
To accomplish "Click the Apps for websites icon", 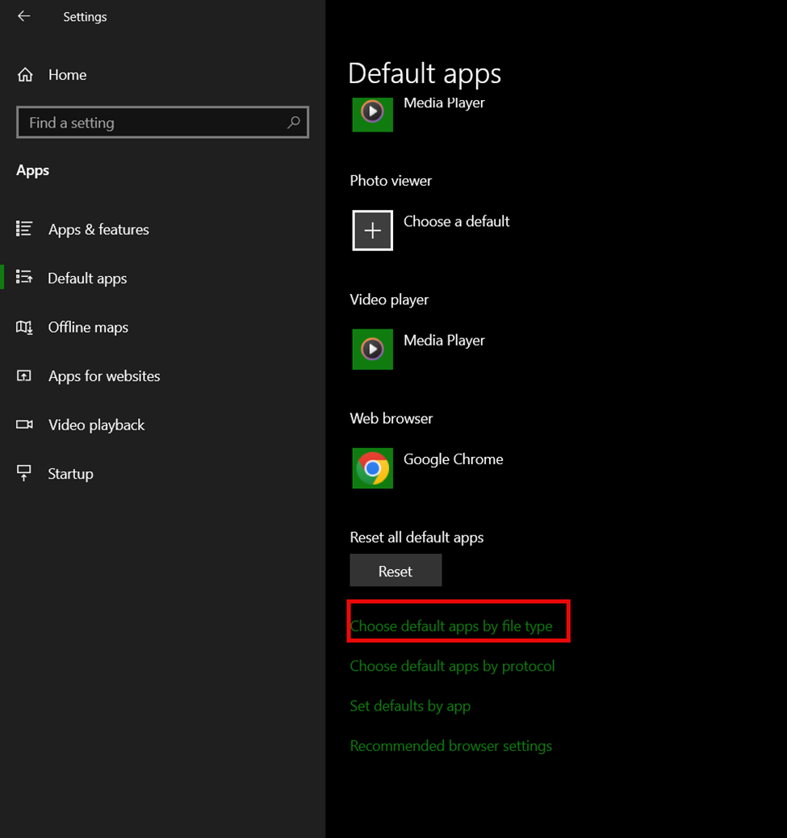I will click(x=24, y=376).
